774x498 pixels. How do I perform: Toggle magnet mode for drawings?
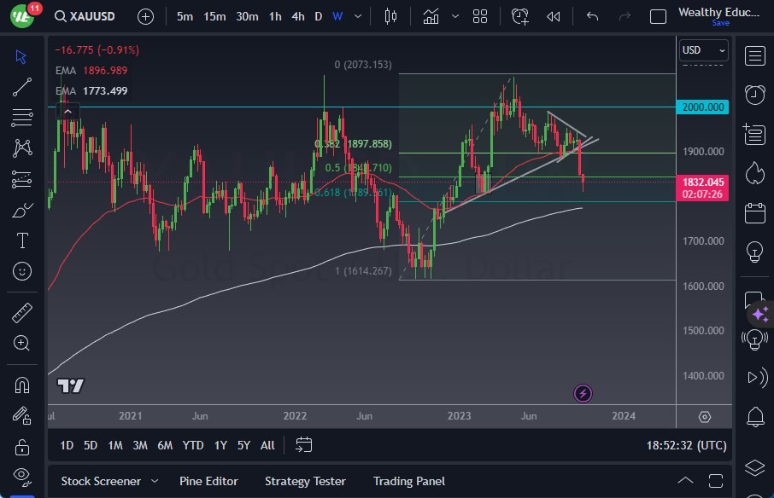point(23,385)
